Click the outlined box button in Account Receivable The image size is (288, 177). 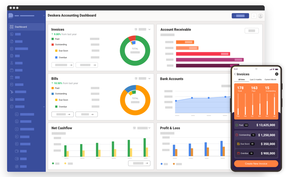click(252, 30)
